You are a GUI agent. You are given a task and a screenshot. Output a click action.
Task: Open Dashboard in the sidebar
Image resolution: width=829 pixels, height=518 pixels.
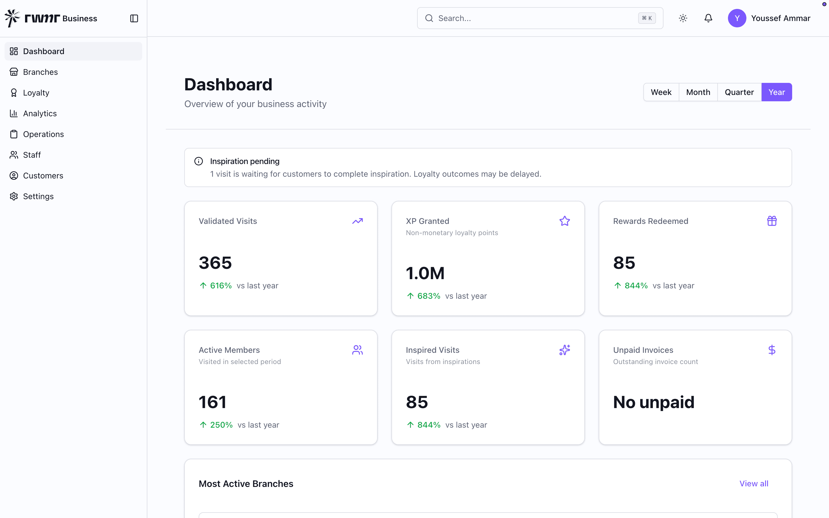tap(73, 52)
